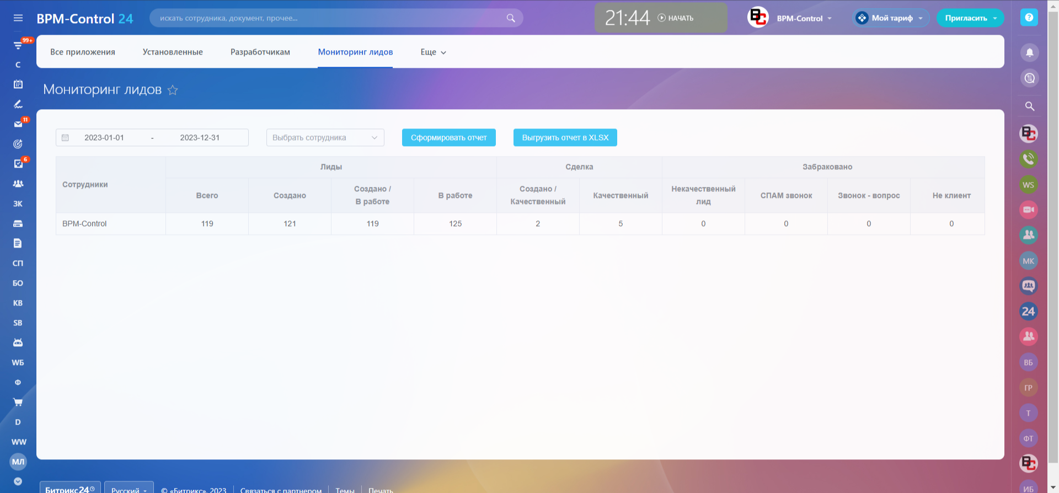Click the search magnifier in right panel
The width and height of the screenshot is (1059, 493).
click(x=1029, y=106)
